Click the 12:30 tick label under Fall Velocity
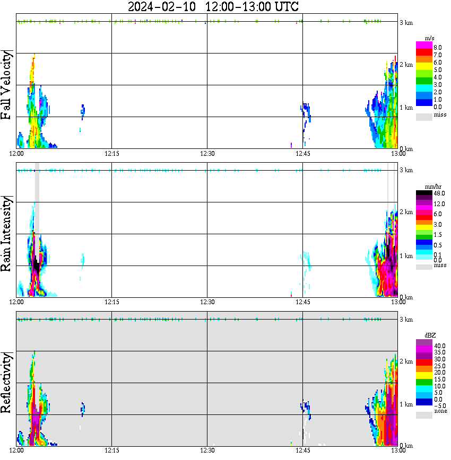The width and height of the screenshot is (451, 460). point(207,154)
